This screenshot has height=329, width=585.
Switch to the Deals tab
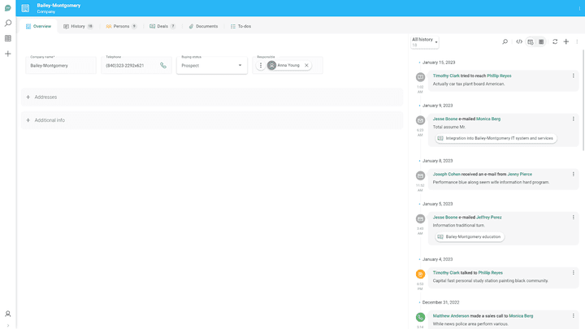point(162,26)
